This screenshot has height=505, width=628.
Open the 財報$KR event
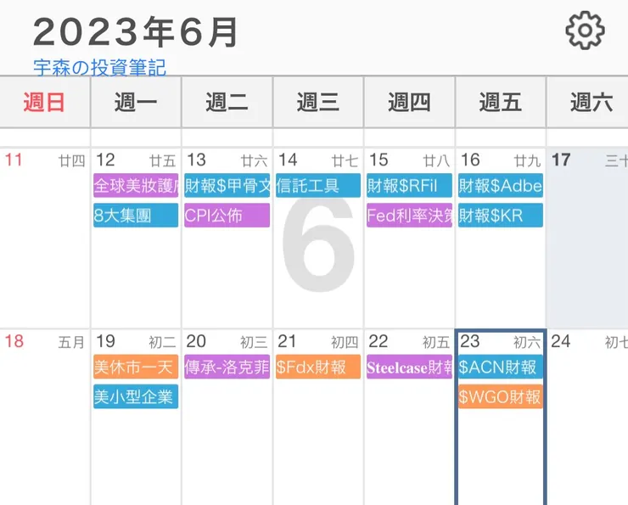[x=501, y=216]
